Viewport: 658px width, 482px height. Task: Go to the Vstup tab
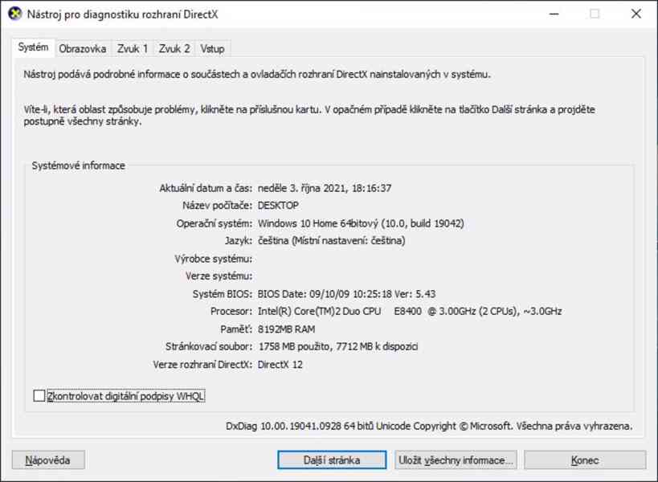click(x=212, y=49)
